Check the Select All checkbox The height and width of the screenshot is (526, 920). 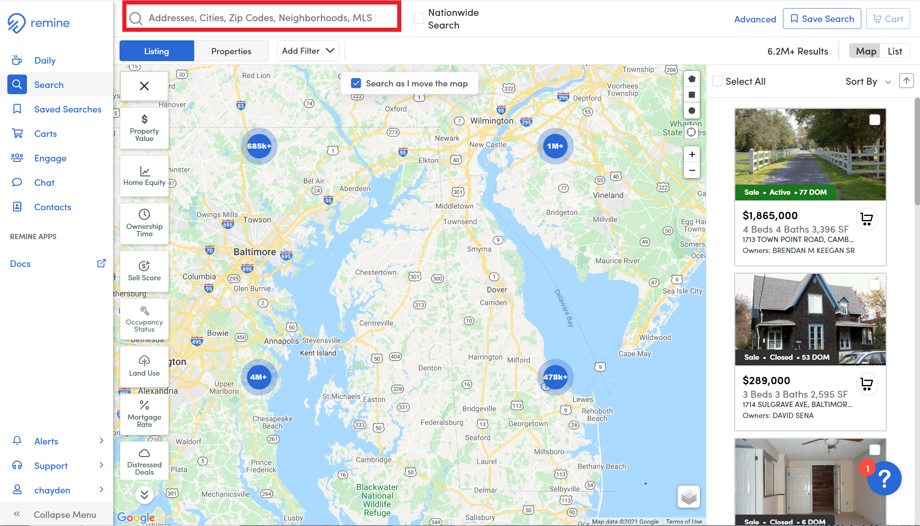click(x=718, y=81)
